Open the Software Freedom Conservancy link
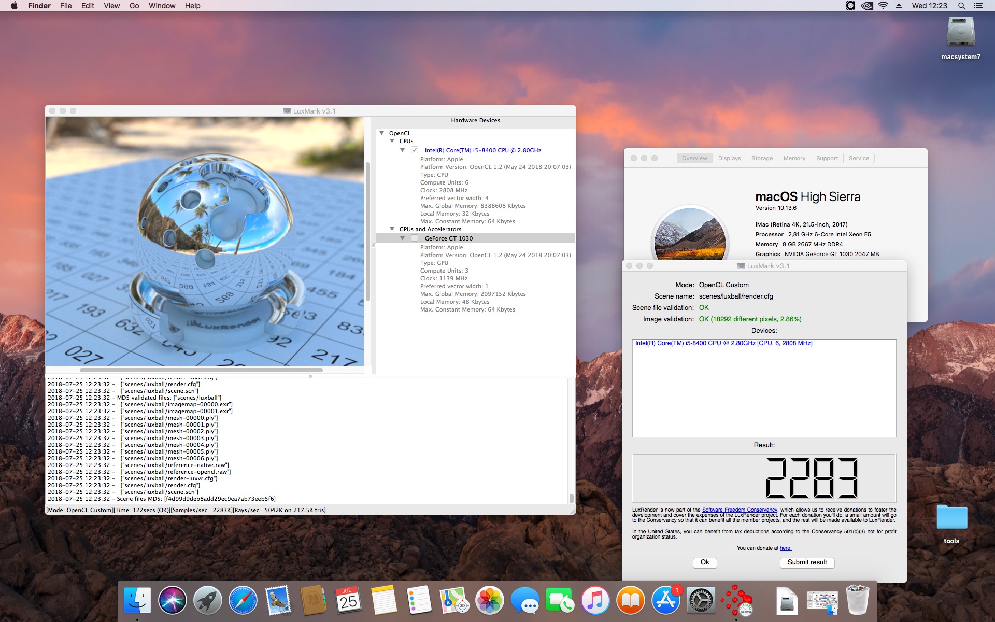 click(x=740, y=510)
